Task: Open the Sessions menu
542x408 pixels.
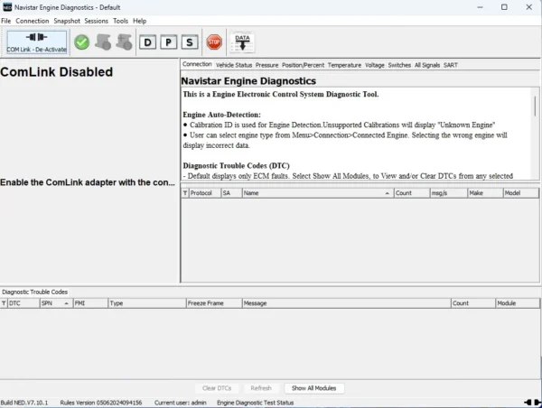Action: tap(96, 21)
